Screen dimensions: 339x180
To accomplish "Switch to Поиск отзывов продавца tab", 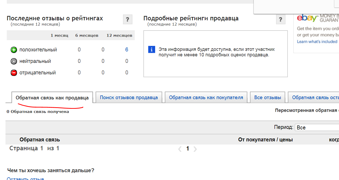I will point(129,98).
